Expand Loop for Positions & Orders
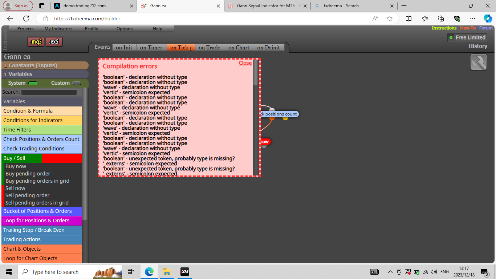 (42, 221)
